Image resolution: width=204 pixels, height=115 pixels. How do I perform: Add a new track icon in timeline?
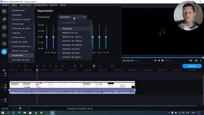click(4, 70)
